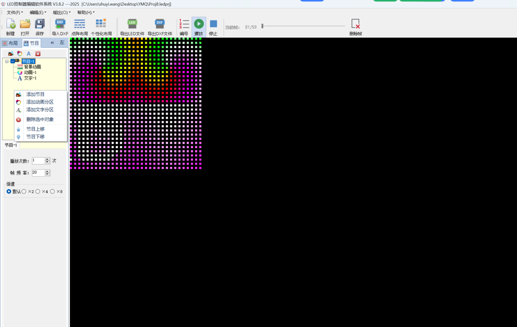Screen dimensions: 517x327
Task: Select the ×2 speed radio button
Action: (x=24, y=191)
